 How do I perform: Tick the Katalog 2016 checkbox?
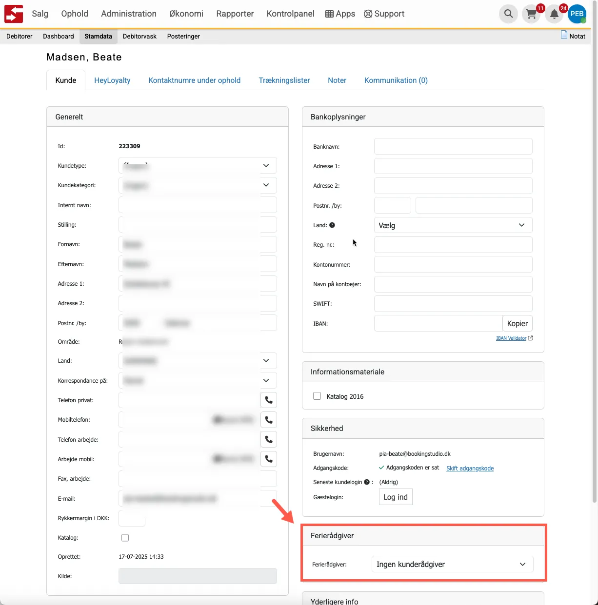317,396
